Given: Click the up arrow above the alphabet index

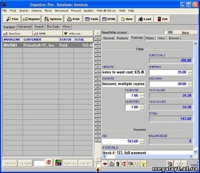Looking at the screenshot, I should pyautogui.click(x=98, y=33).
